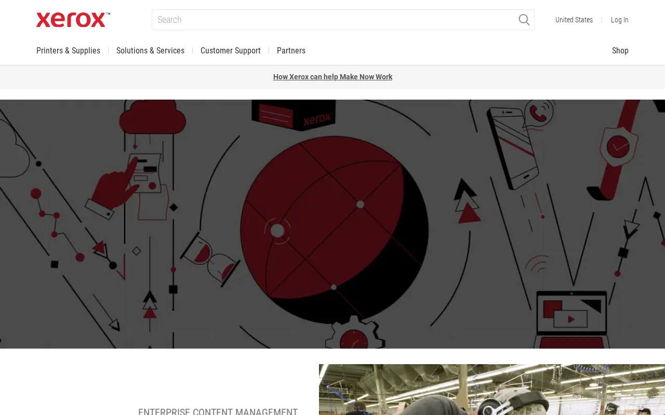This screenshot has width=665, height=415.
Task: Change the United States region selector
Action: pyautogui.click(x=574, y=20)
